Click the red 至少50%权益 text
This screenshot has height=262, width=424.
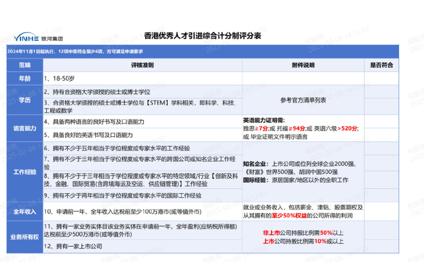[289, 216]
